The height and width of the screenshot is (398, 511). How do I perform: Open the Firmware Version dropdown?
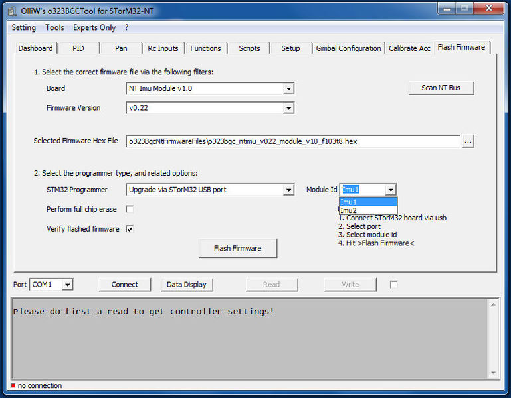pyautogui.click(x=288, y=108)
